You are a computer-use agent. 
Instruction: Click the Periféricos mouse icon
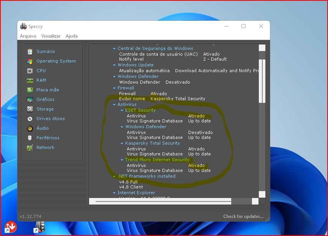tap(30, 138)
